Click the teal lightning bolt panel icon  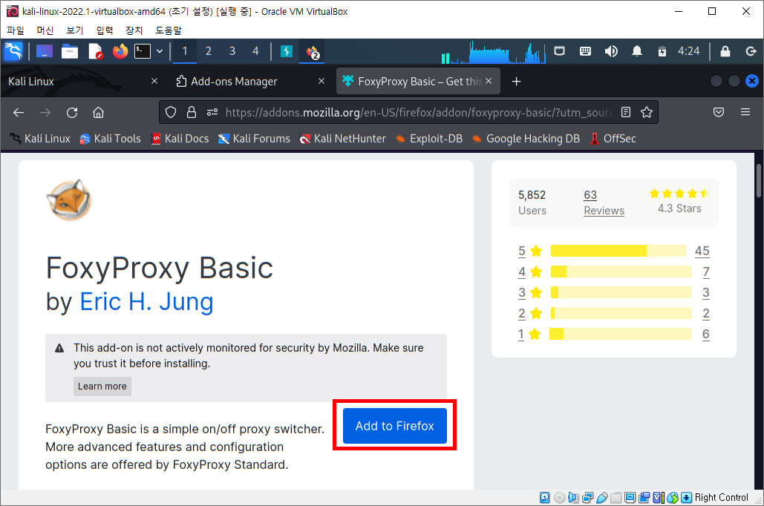(x=287, y=51)
